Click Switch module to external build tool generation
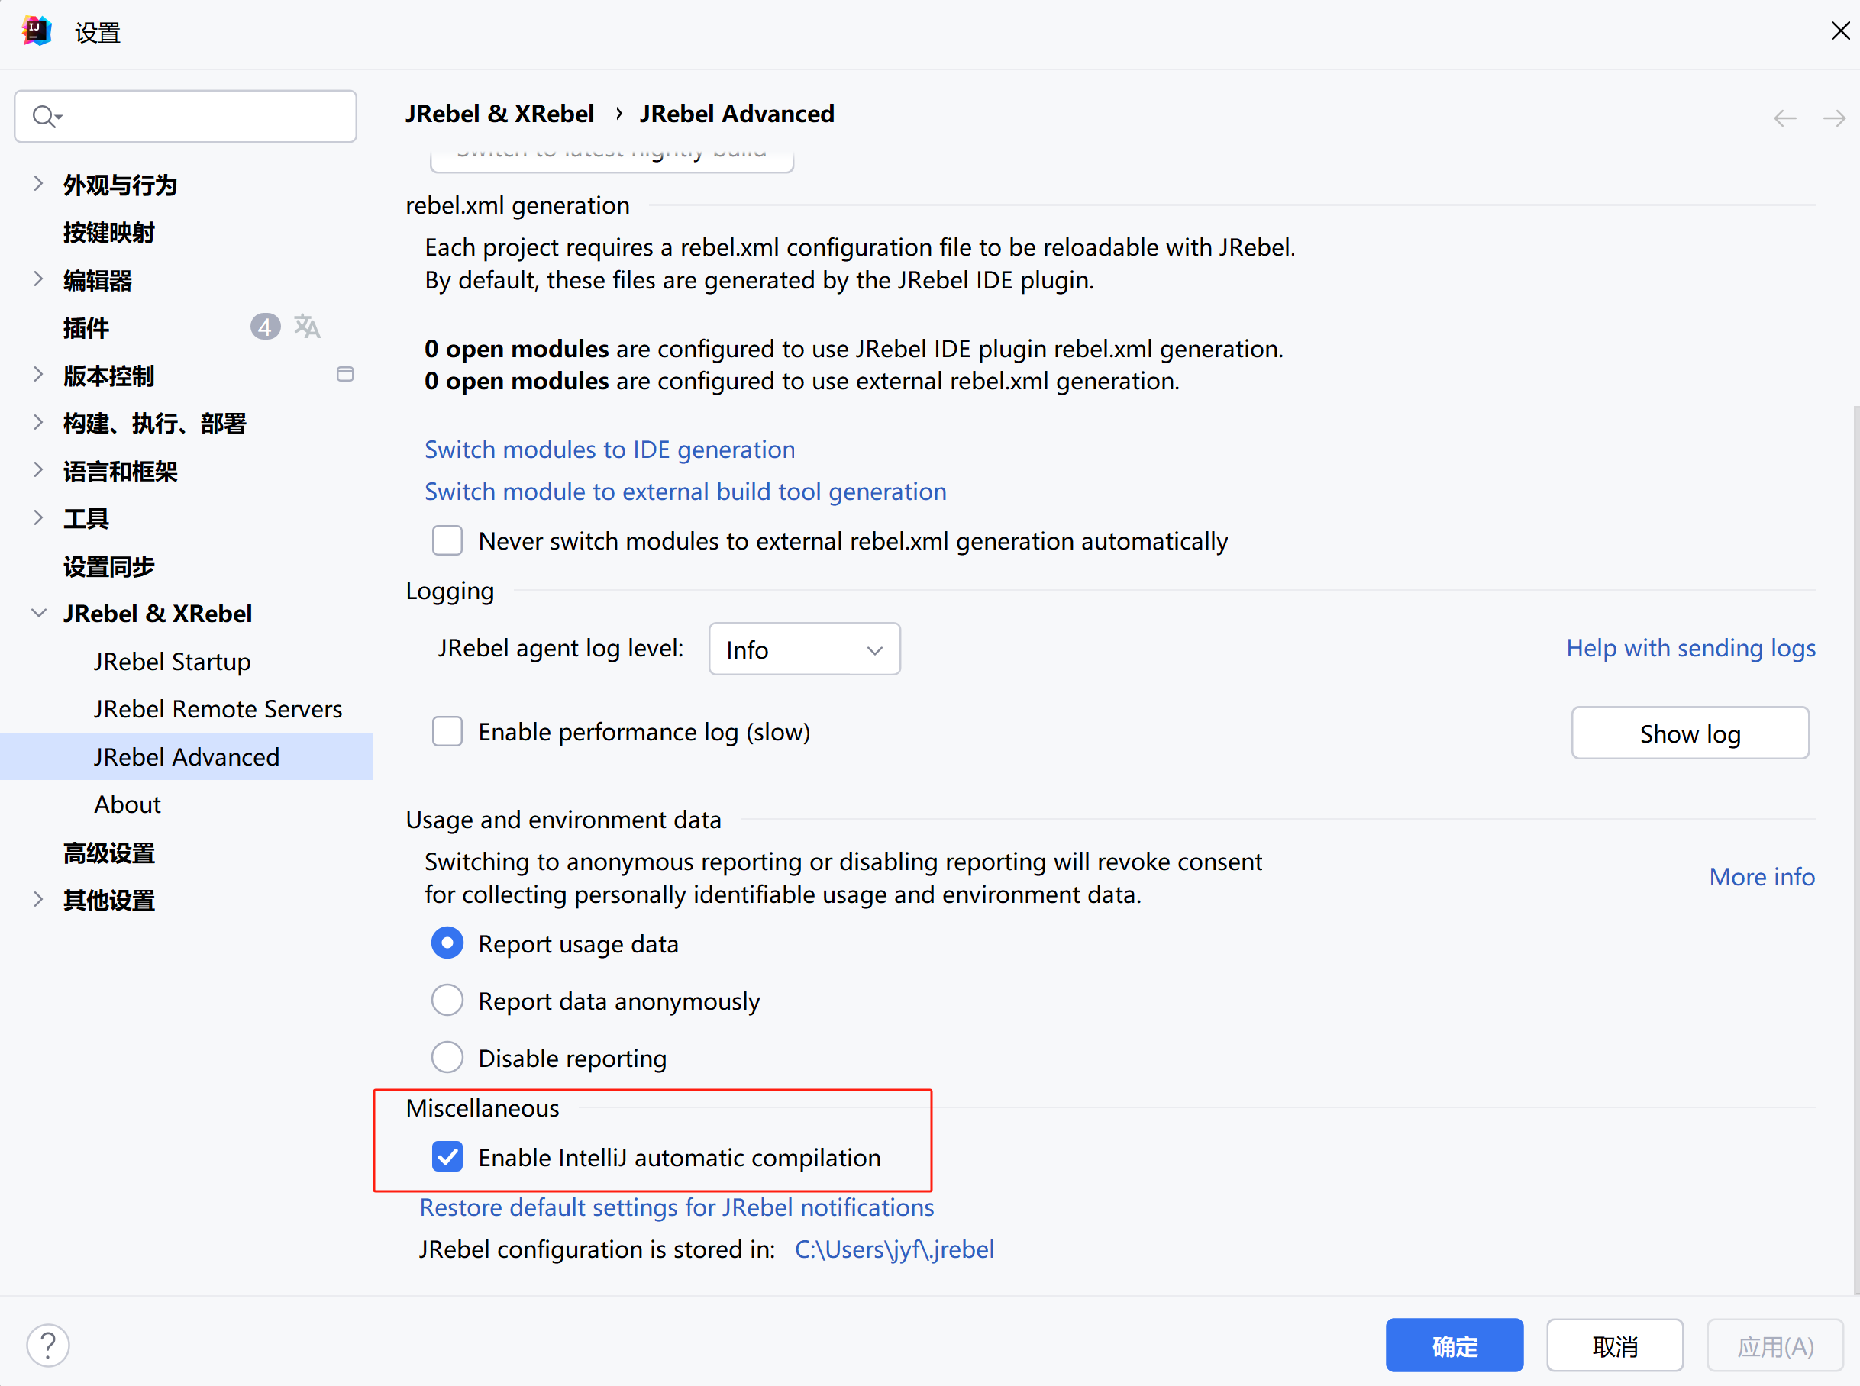Image resolution: width=1860 pixels, height=1386 pixels. click(685, 492)
